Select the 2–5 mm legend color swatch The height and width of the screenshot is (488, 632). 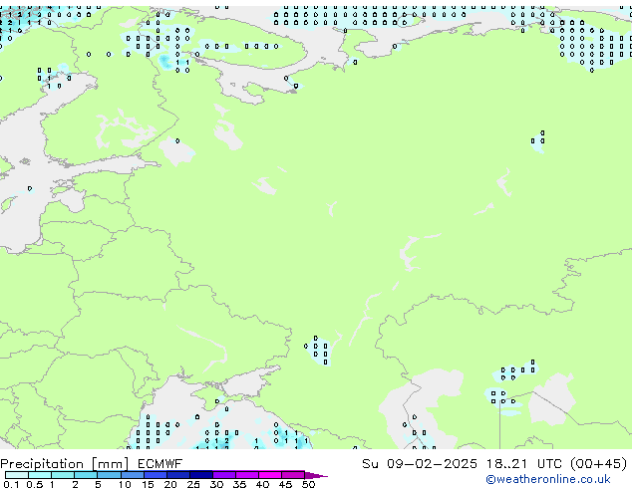86,475
